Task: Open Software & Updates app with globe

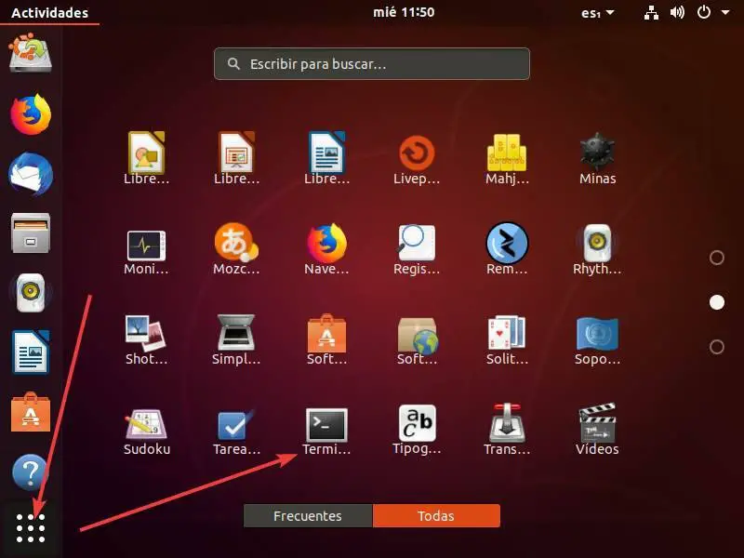Action: pos(418,335)
